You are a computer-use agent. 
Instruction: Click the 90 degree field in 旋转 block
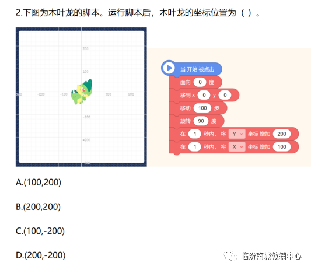click(x=201, y=121)
